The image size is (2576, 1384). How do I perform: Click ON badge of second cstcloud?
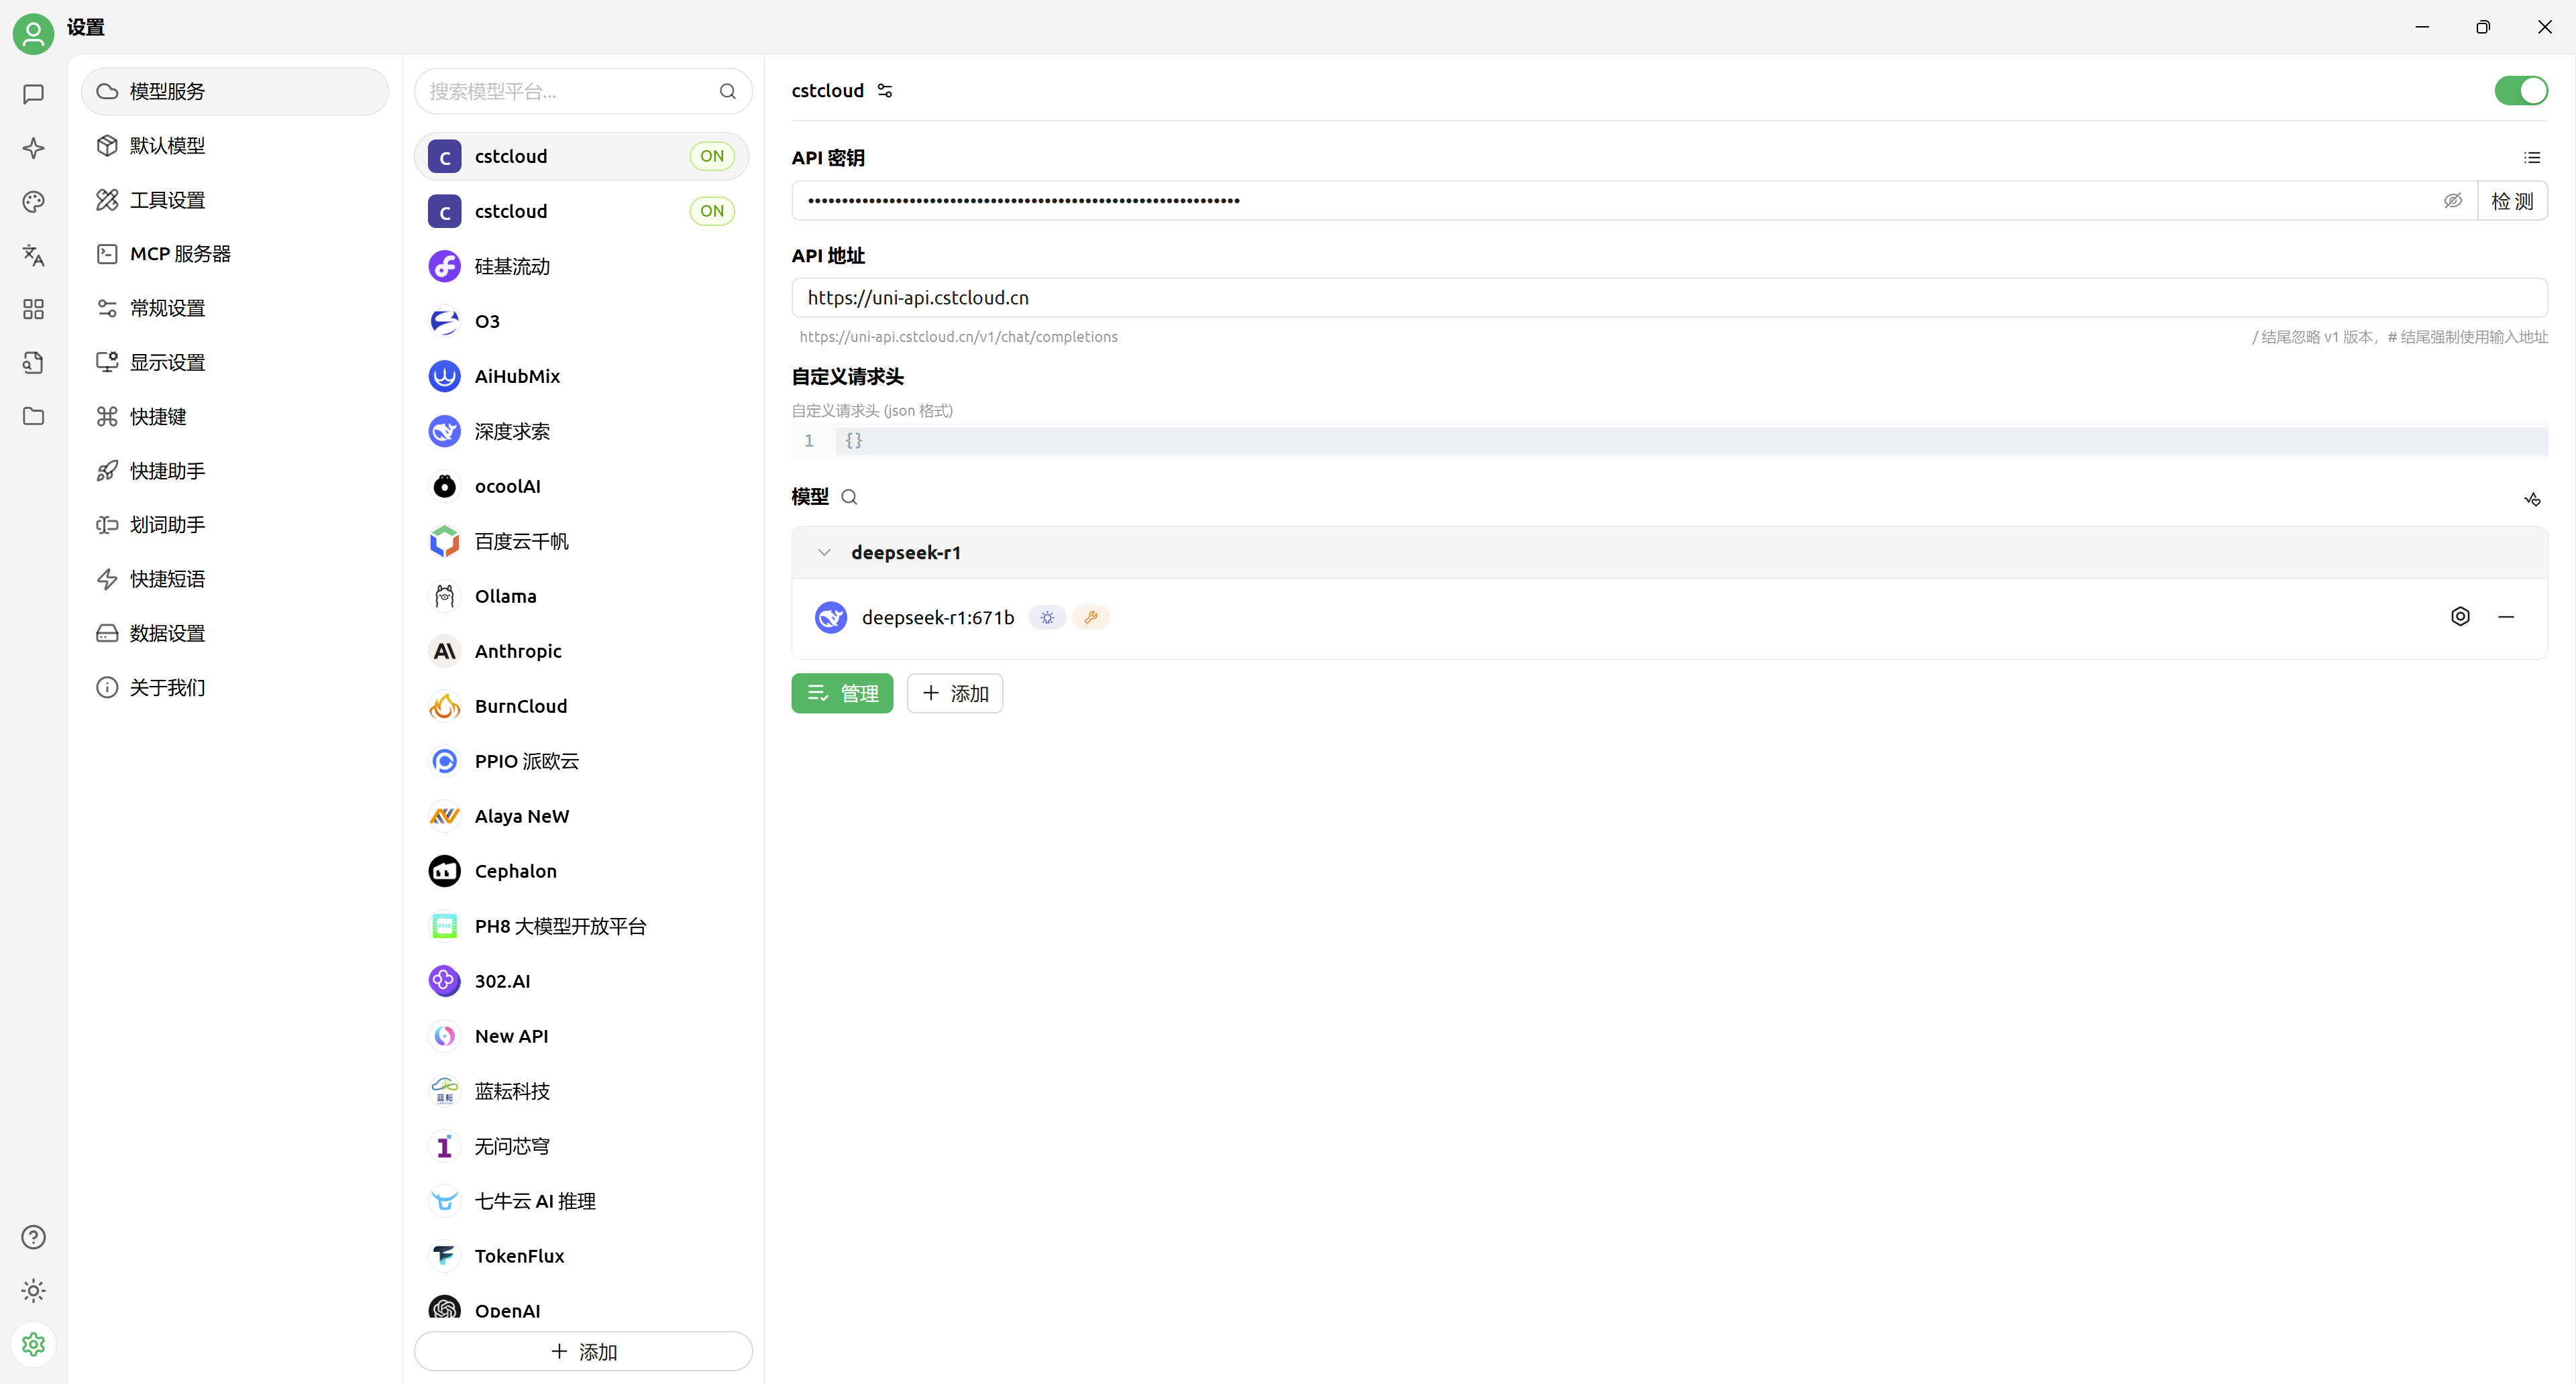click(711, 211)
